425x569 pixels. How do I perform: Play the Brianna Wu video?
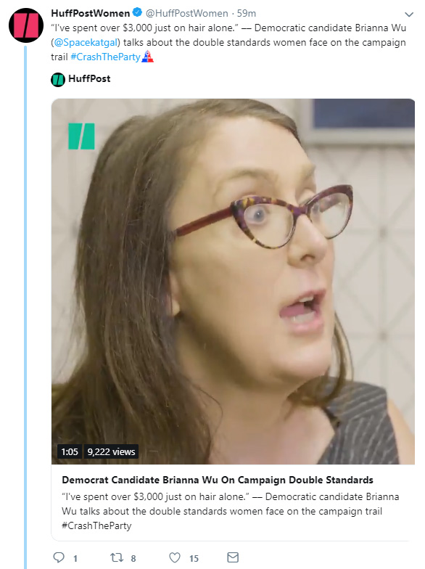coord(233,282)
